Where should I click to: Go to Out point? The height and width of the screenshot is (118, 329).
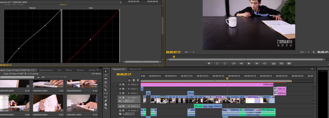[265, 63]
